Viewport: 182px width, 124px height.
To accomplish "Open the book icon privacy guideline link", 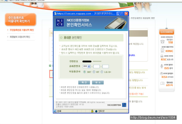I will point(162,83).
